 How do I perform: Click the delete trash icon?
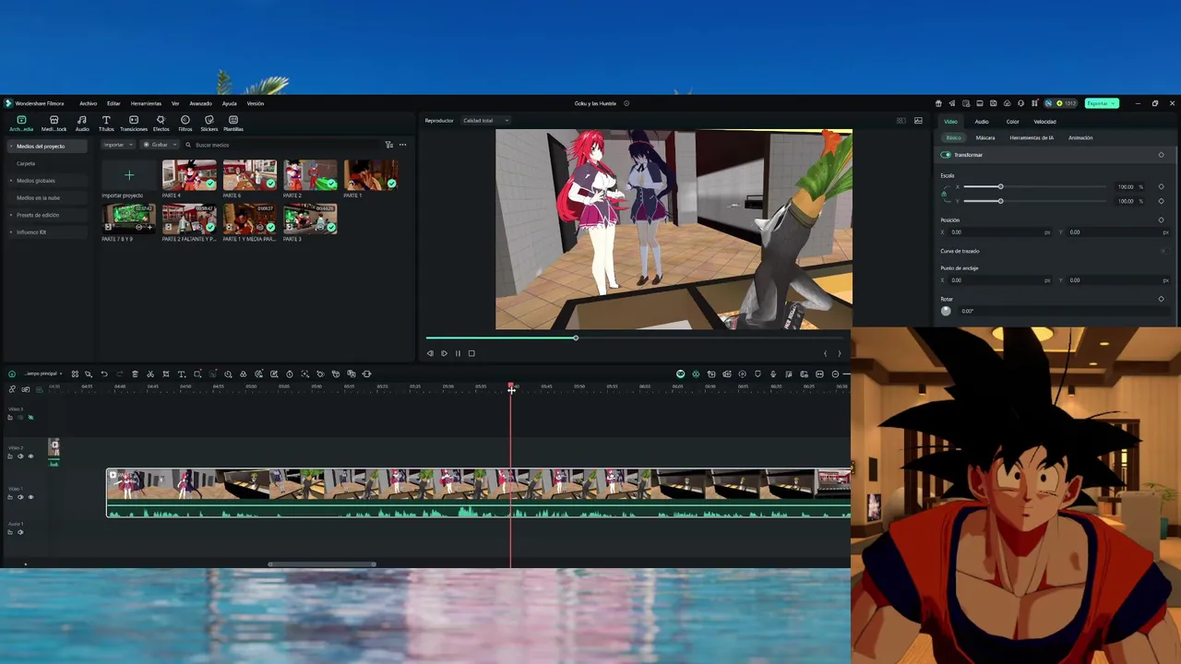pyautogui.click(x=135, y=373)
